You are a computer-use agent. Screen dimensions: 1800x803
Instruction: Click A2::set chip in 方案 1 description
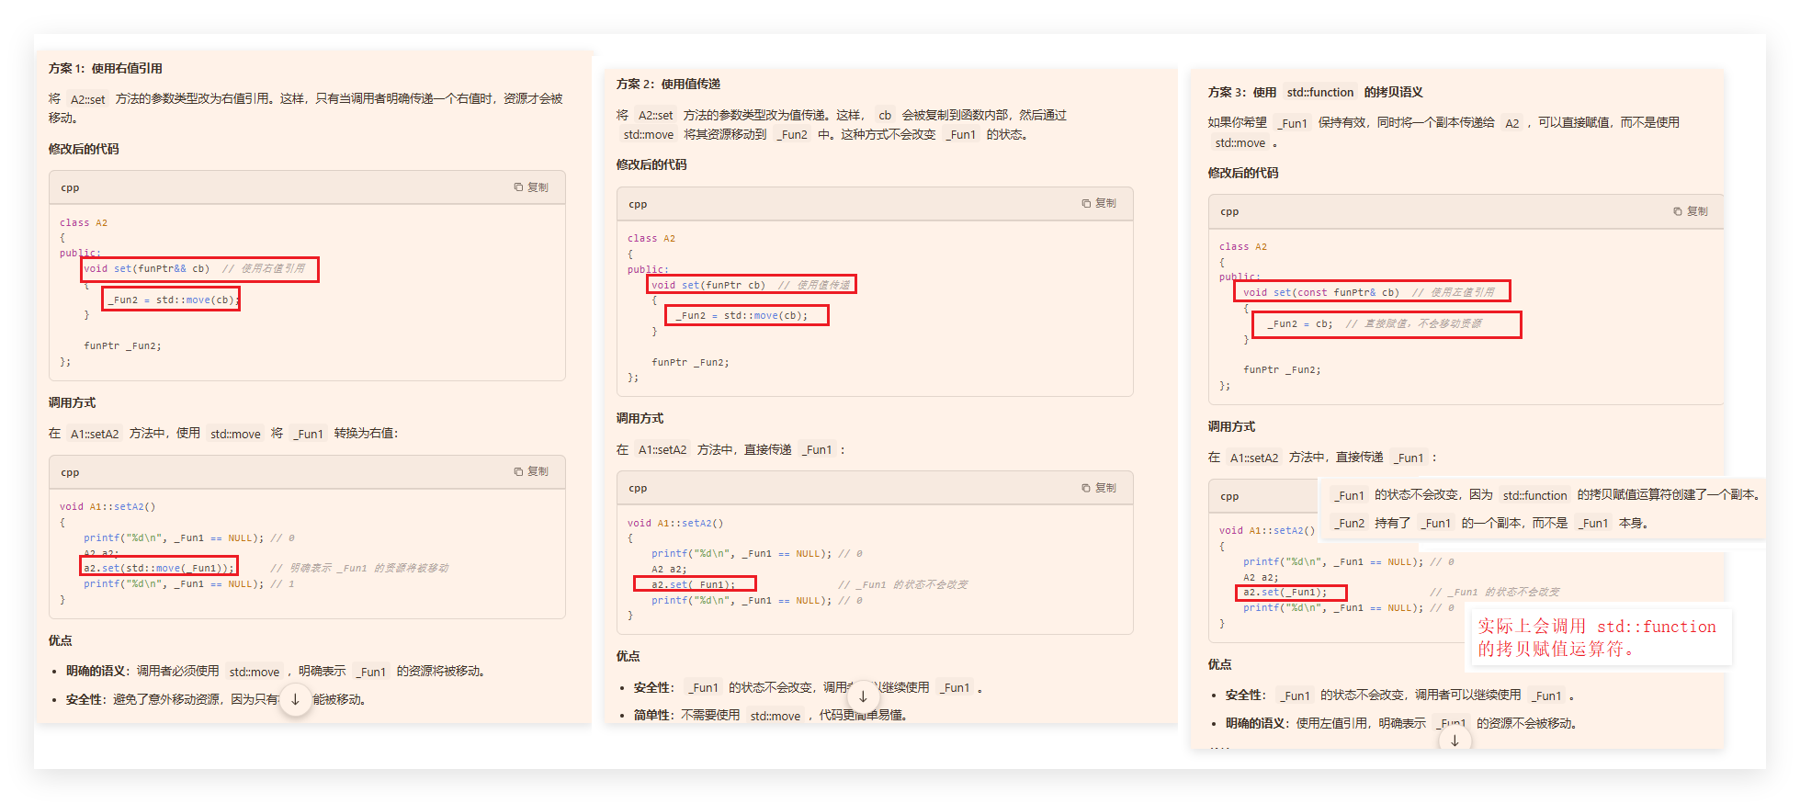coord(88,99)
